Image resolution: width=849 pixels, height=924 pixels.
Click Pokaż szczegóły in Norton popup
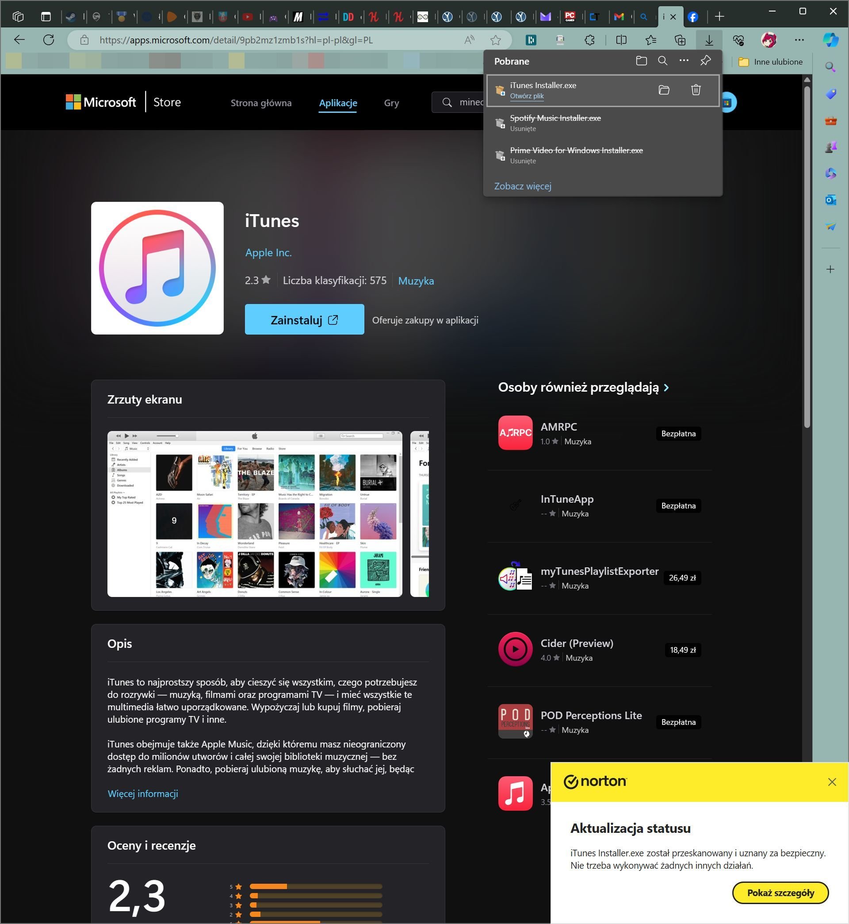pyautogui.click(x=780, y=893)
